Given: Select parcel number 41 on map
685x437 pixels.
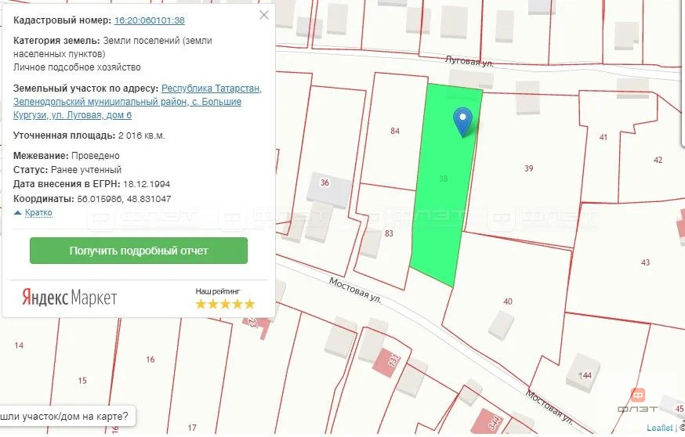Looking at the screenshot, I should pos(603,137).
